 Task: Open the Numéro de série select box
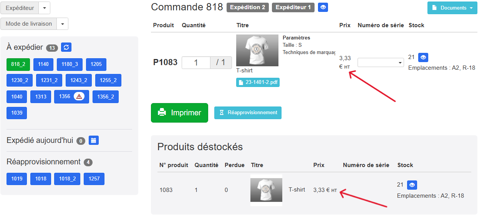(381, 62)
